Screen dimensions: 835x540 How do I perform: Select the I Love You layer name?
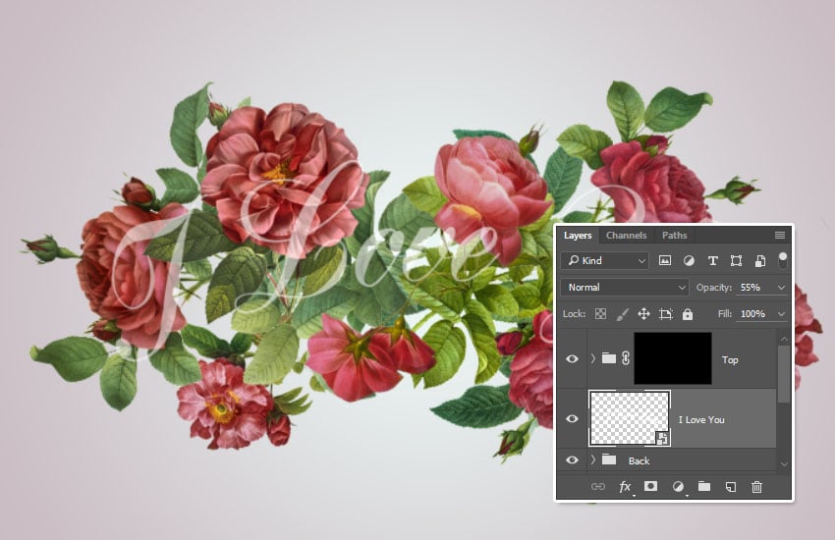(701, 420)
